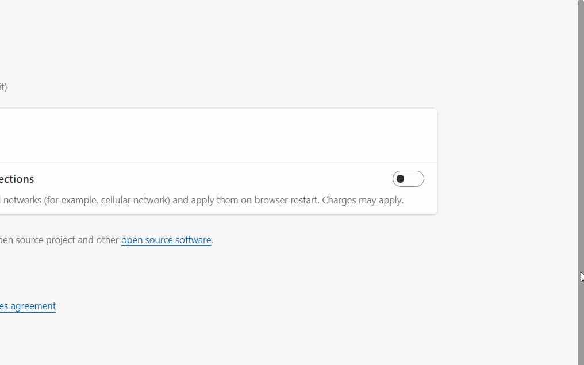Visit the agreement page via its link
This screenshot has width=584, height=365.
click(x=27, y=306)
